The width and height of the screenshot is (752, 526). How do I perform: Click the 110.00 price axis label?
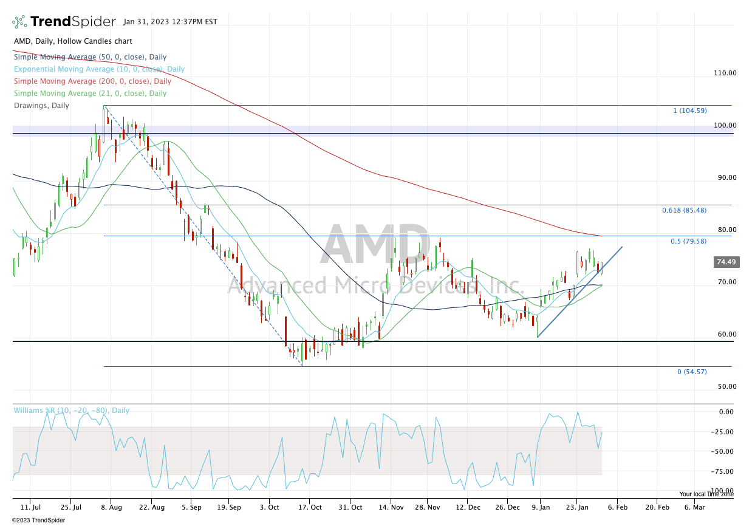pos(725,73)
